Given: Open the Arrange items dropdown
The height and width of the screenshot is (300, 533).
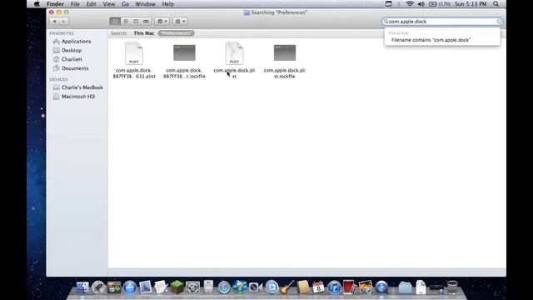Looking at the screenshot, I should (x=180, y=22).
